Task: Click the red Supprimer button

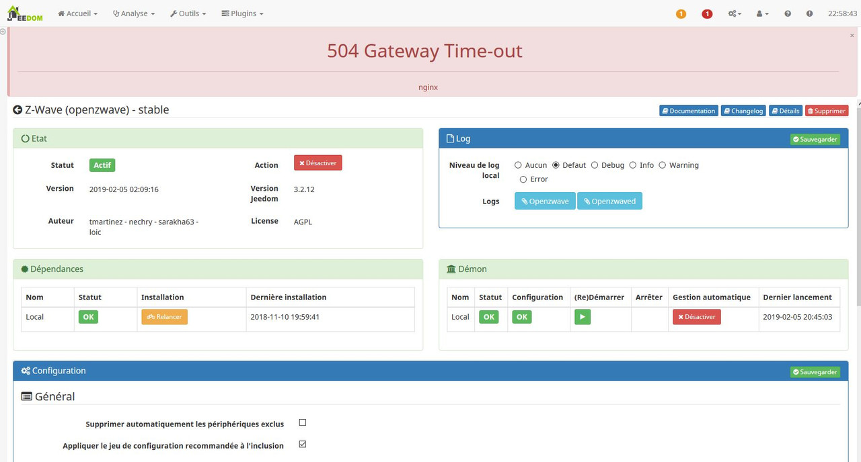Action: coord(826,111)
